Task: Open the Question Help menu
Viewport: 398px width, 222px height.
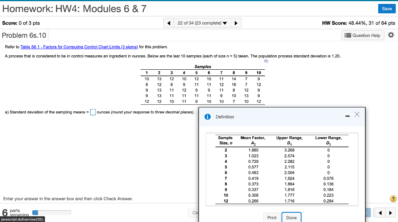Action: (x=363, y=35)
